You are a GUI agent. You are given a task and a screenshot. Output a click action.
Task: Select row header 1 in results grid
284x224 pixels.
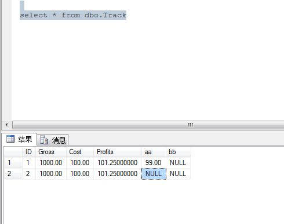click(x=13, y=163)
